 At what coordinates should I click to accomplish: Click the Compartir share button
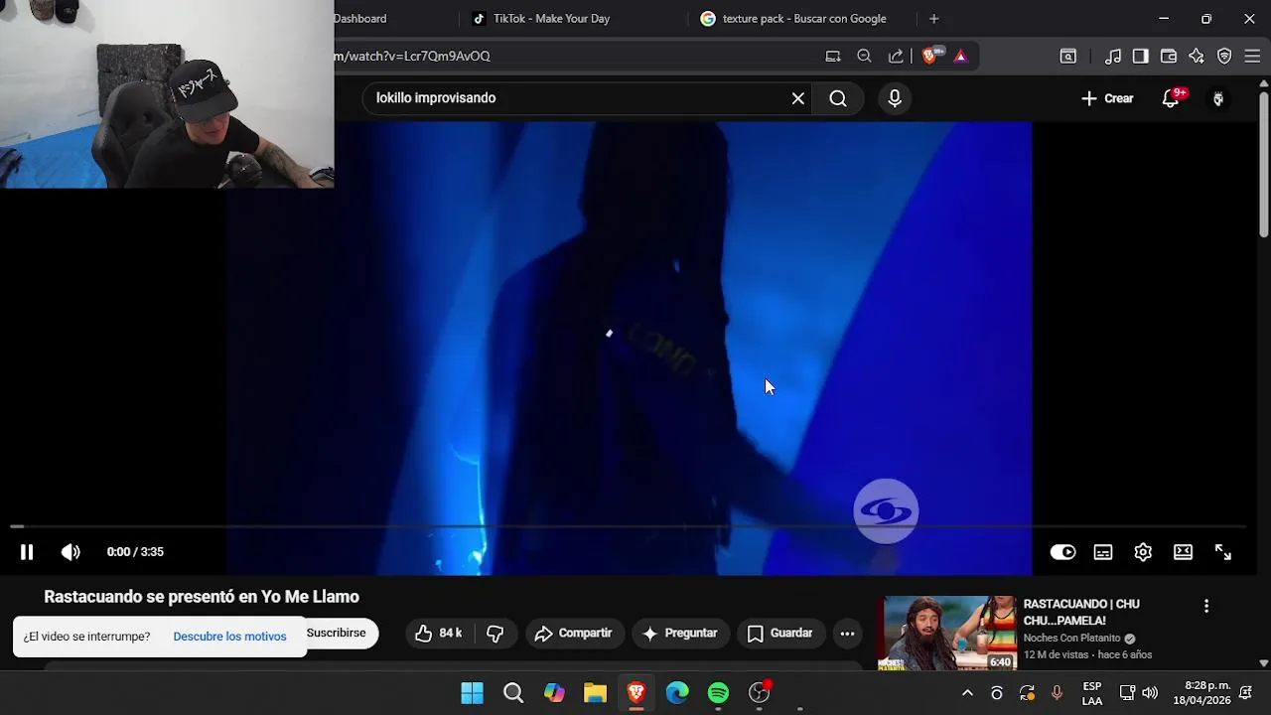click(x=573, y=634)
